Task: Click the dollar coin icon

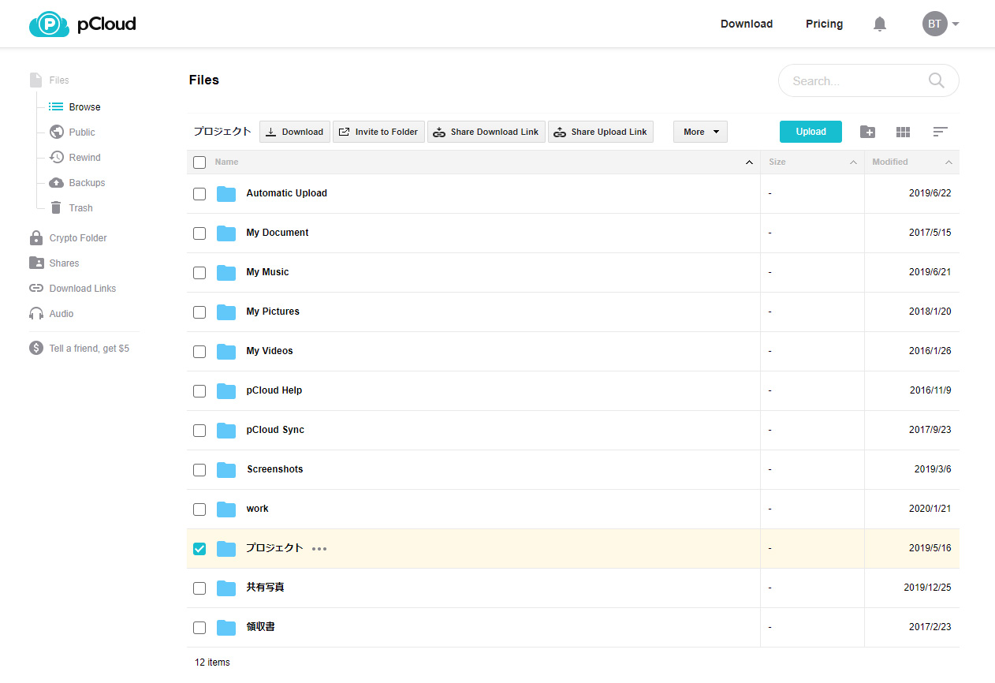Action: point(36,348)
